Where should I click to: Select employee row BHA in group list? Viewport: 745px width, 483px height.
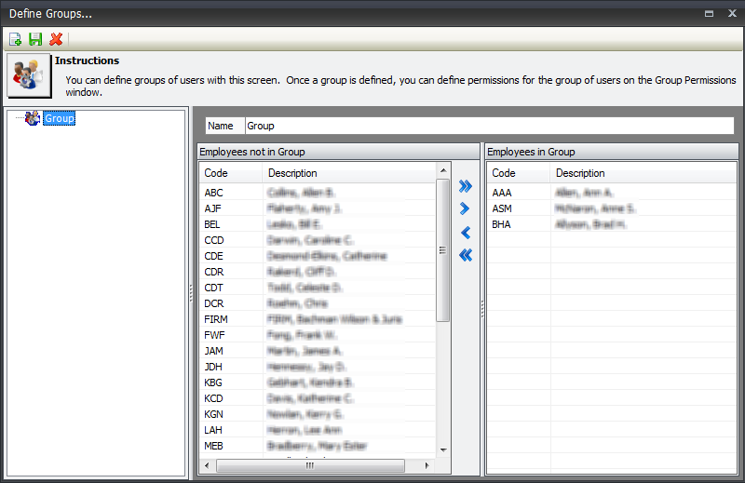502,224
